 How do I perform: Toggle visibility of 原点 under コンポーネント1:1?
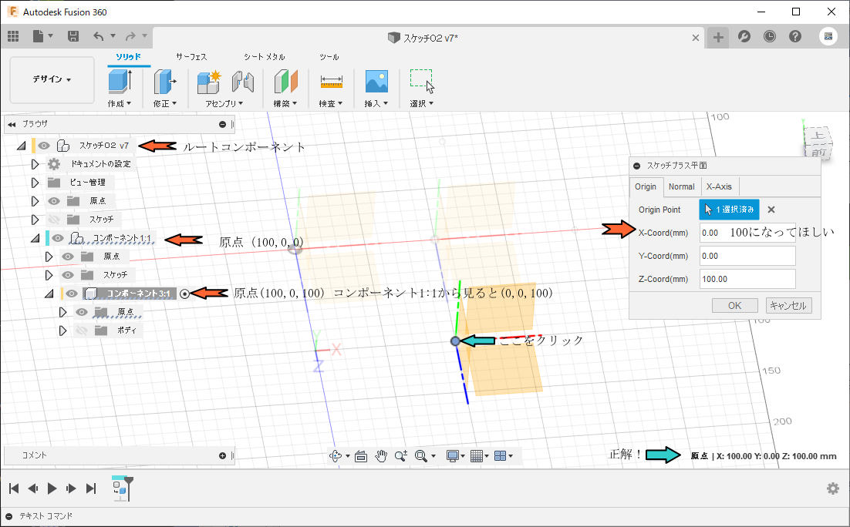tap(68, 257)
